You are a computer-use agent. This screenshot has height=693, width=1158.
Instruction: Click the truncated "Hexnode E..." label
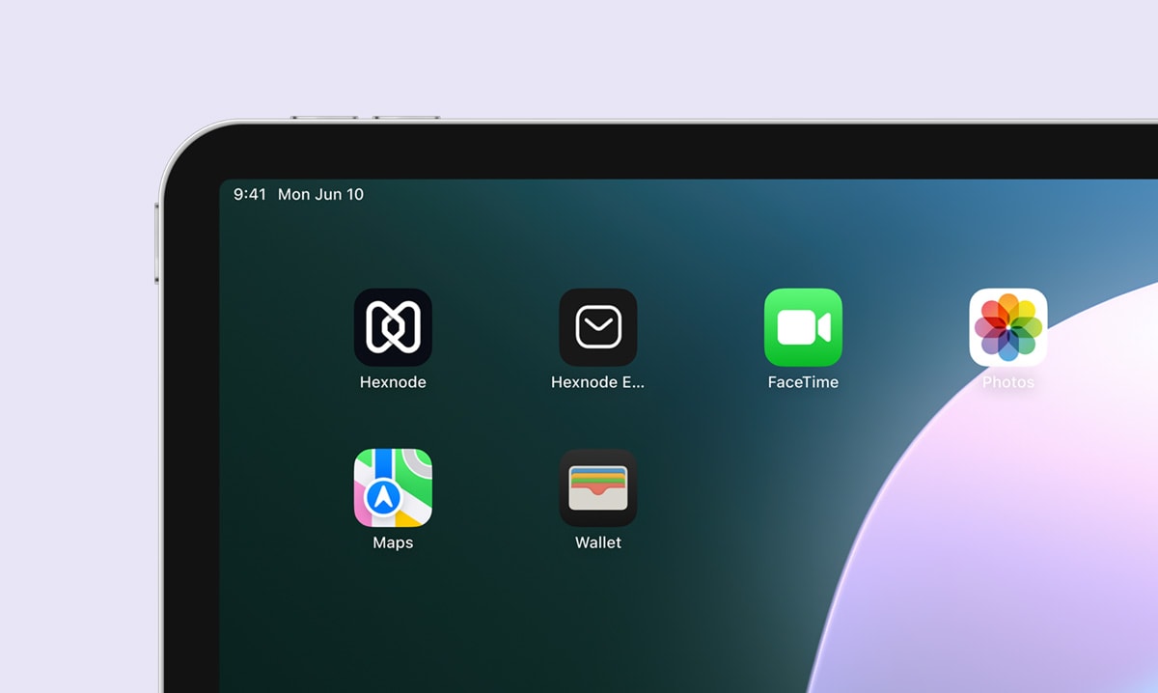597,382
